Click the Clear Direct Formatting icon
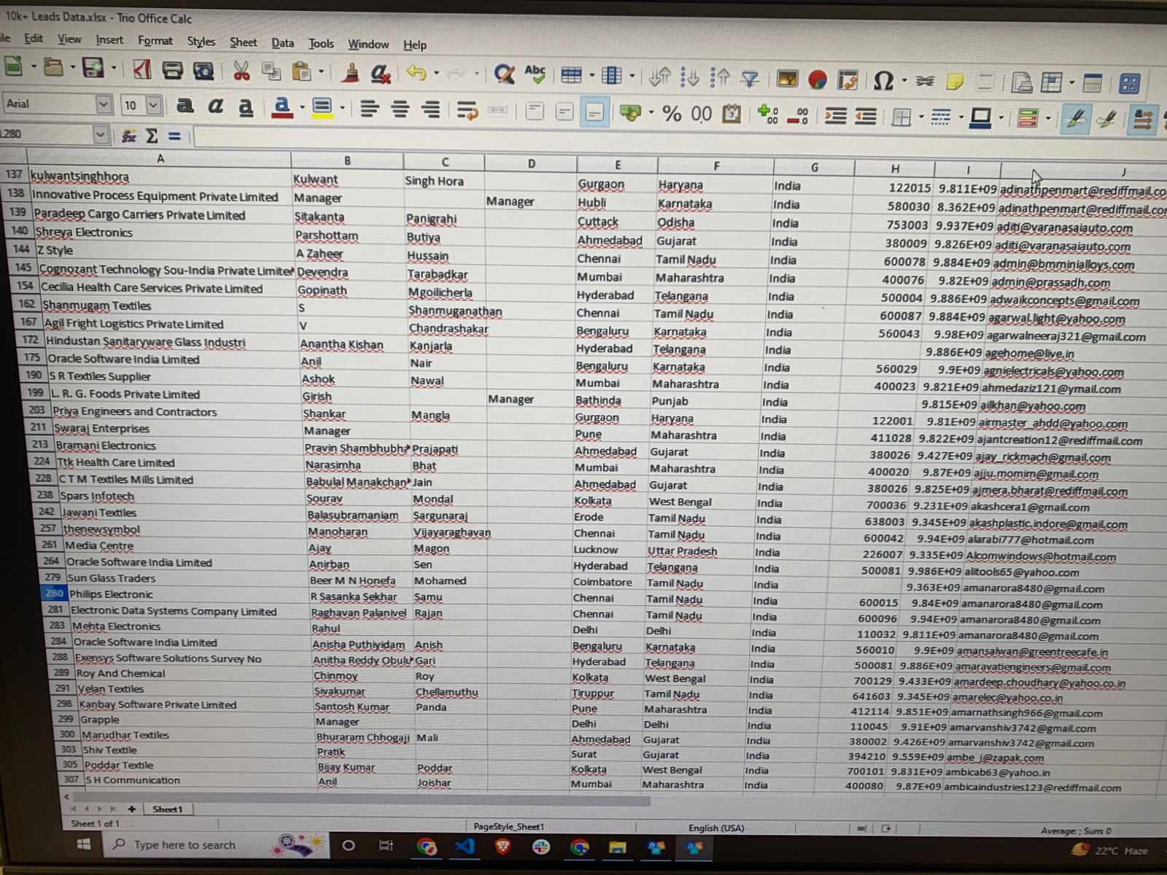1167x875 pixels. coord(380,73)
